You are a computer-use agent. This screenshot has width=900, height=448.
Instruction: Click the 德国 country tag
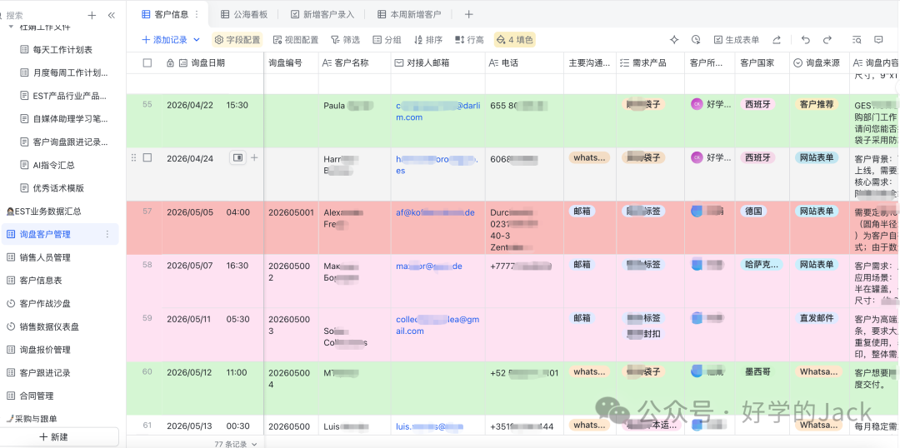click(x=753, y=212)
